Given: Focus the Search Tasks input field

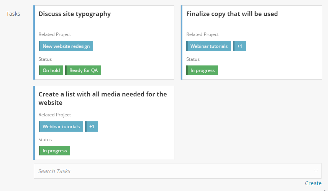Looking at the screenshot, I should [172, 171].
